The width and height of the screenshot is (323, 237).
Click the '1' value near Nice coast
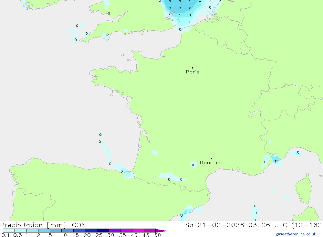point(276,161)
